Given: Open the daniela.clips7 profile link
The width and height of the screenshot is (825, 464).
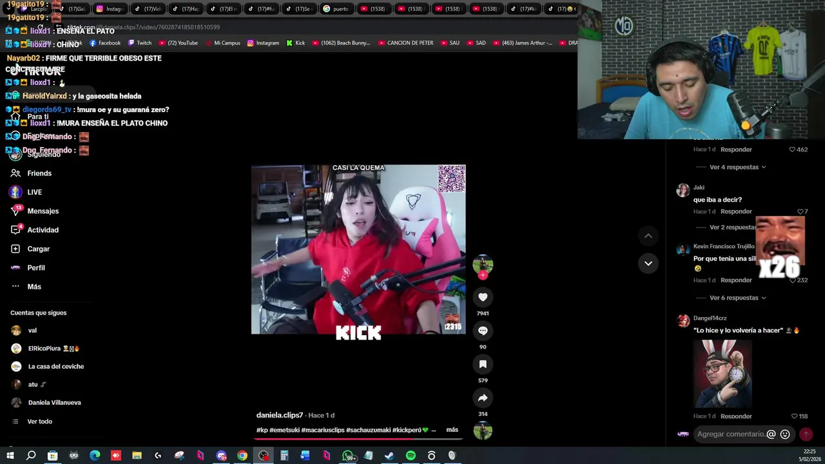Looking at the screenshot, I should click(280, 415).
